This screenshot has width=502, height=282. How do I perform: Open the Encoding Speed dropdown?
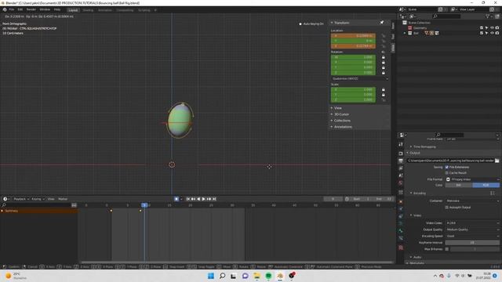472,236
